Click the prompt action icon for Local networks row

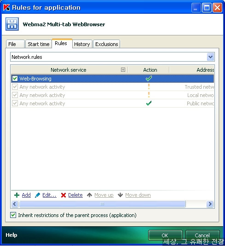pyautogui.click(x=149, y=95)
